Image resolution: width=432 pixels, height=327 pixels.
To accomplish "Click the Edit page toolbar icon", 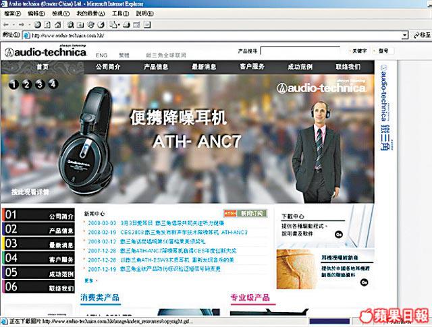I will (136, 25).
